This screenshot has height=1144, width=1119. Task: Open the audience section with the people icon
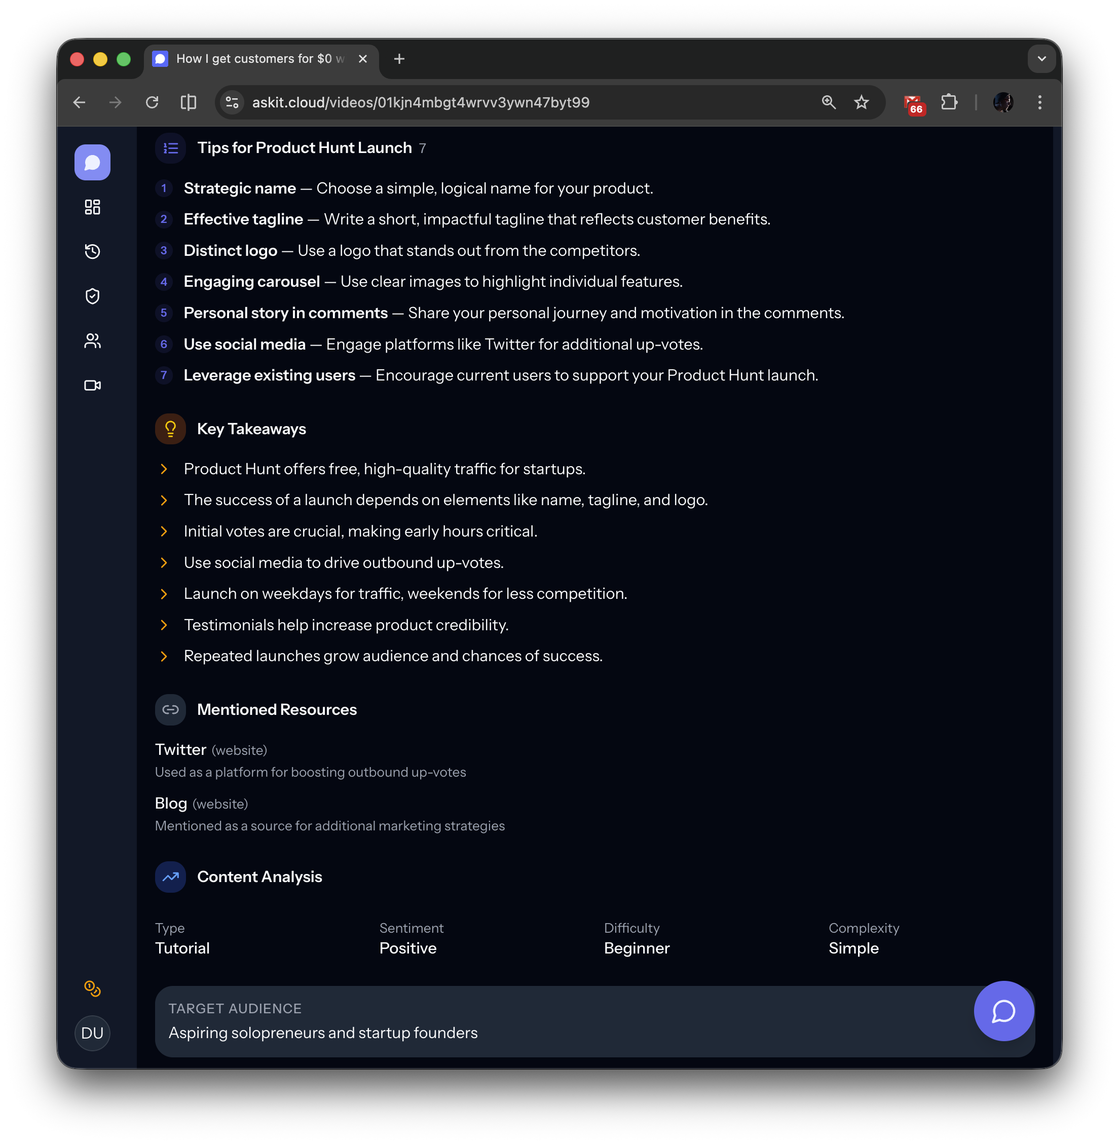(92, 341)
